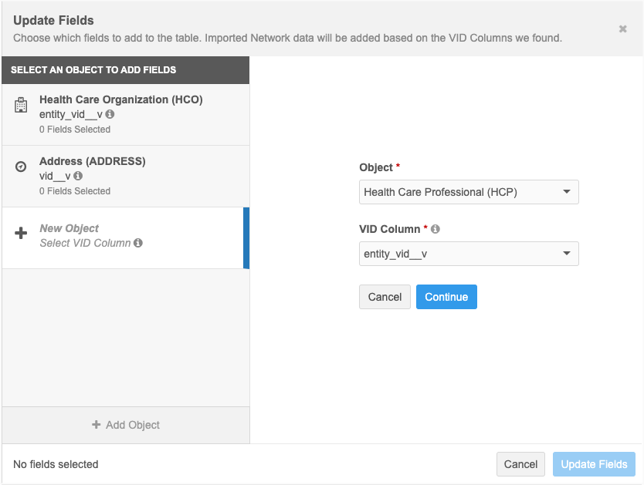Click the blue Continue button
644x485 pixels.
click(446, 297)
